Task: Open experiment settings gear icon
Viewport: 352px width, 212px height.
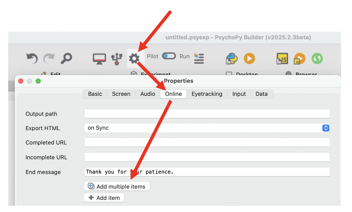Action: click(x=134, y=58)
